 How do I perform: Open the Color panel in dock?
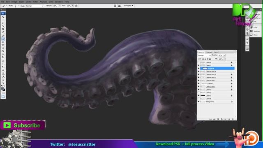[254, 28]
